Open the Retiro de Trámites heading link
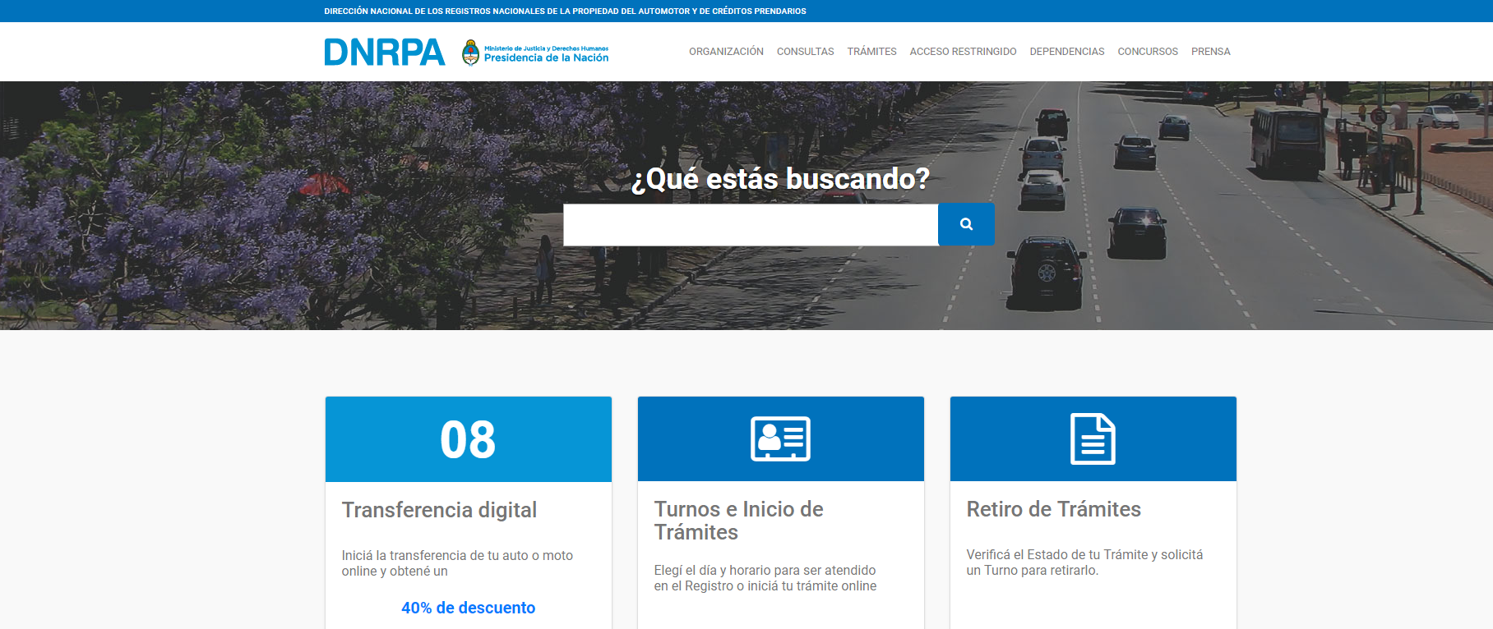Image resolution: width=1493 pixels, height=629 pixels. pos(1053,509)
